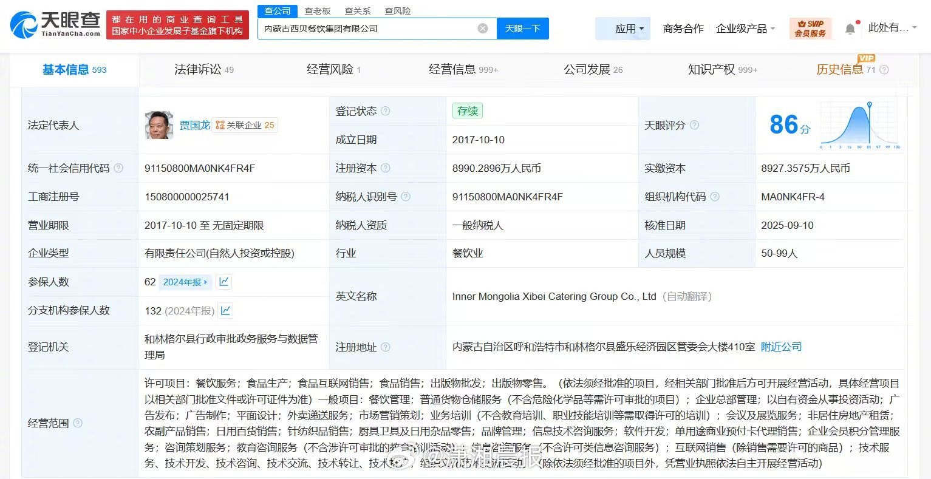Select taxpayer ID next to 纳税人识别号
Viewport: 931px width, 479px height.
[x=508, y=197]
